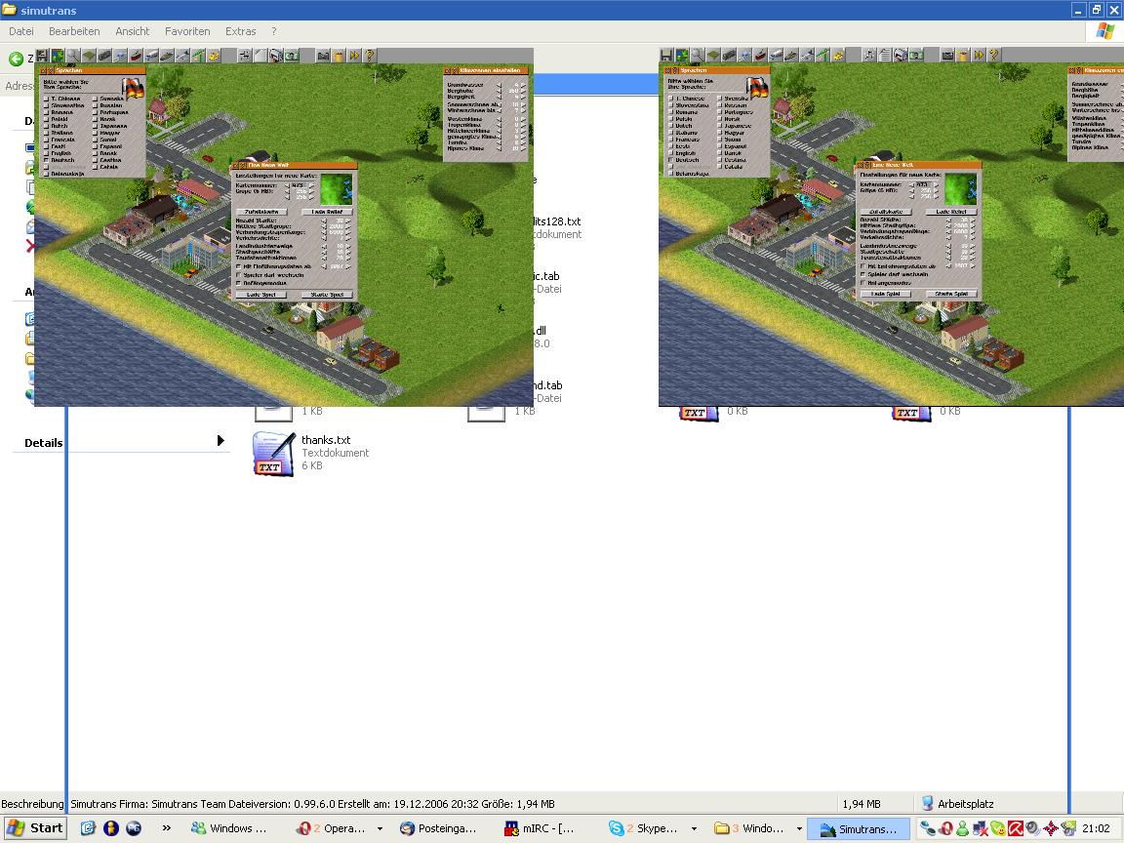The image size is (1124, 843).
Task: Open the dropdown arrow of Windows Explorer taskbar group
Action: point(798,828)
